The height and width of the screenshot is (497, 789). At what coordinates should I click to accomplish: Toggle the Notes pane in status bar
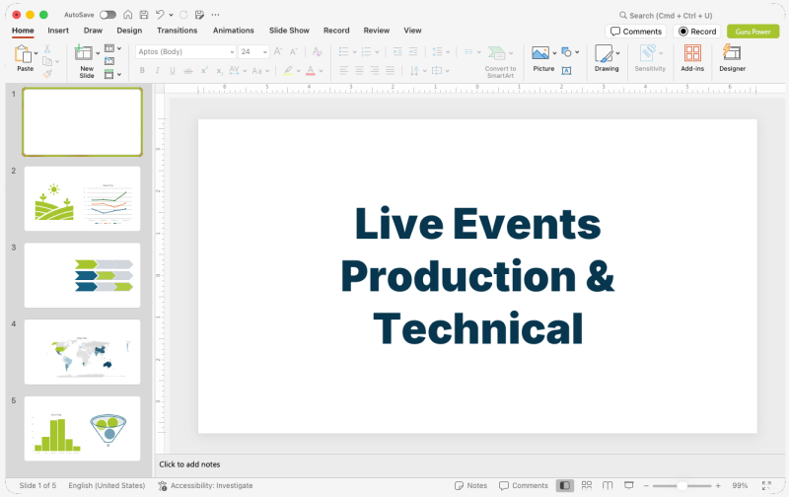pos(471,485)
